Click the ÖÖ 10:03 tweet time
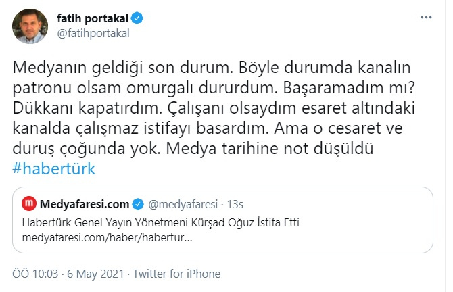 [36, 274]
